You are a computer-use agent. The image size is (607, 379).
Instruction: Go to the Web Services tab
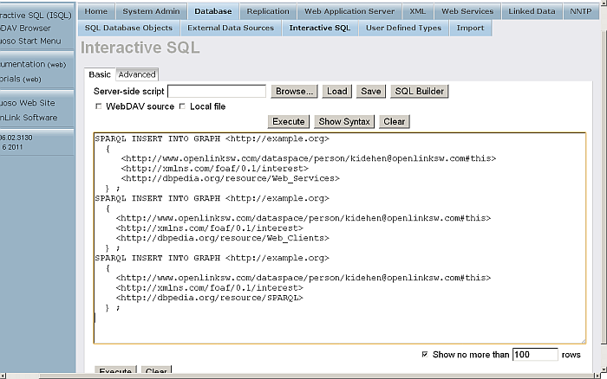coord(467,11)
